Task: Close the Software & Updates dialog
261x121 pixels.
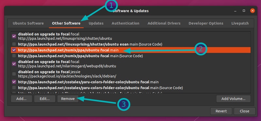Action: 245,111
